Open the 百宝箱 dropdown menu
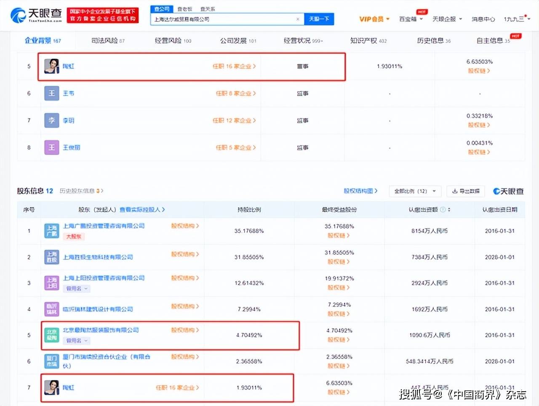 point(411,19)
